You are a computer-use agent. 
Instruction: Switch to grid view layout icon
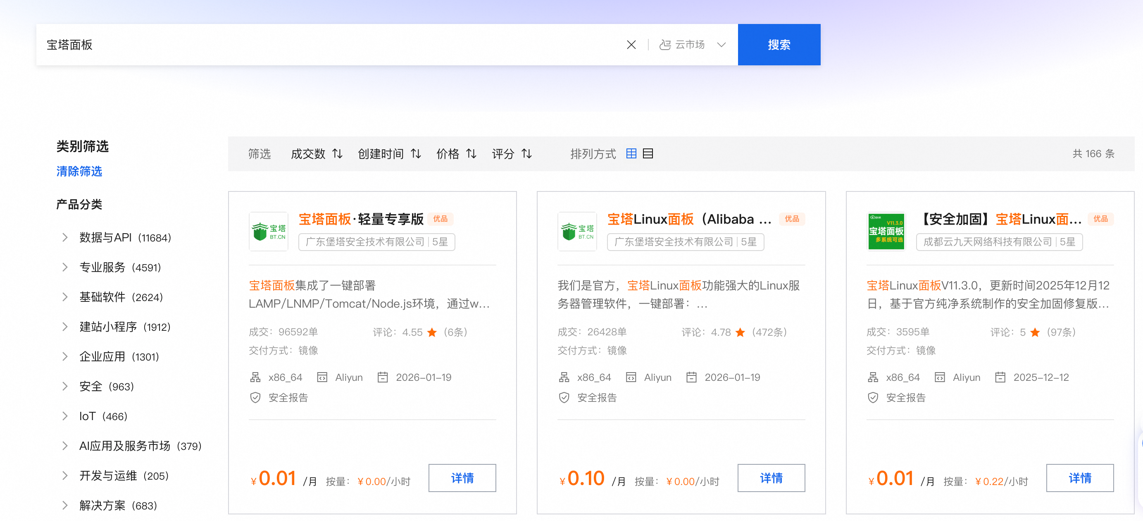point(631,154)
